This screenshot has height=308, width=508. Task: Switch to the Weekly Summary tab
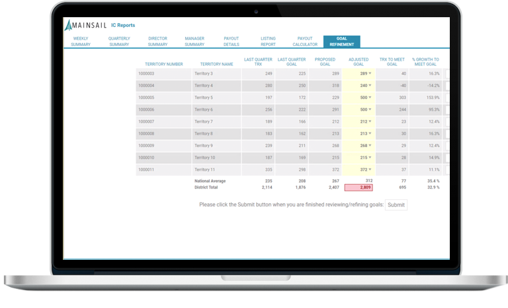tap(80, 42)
